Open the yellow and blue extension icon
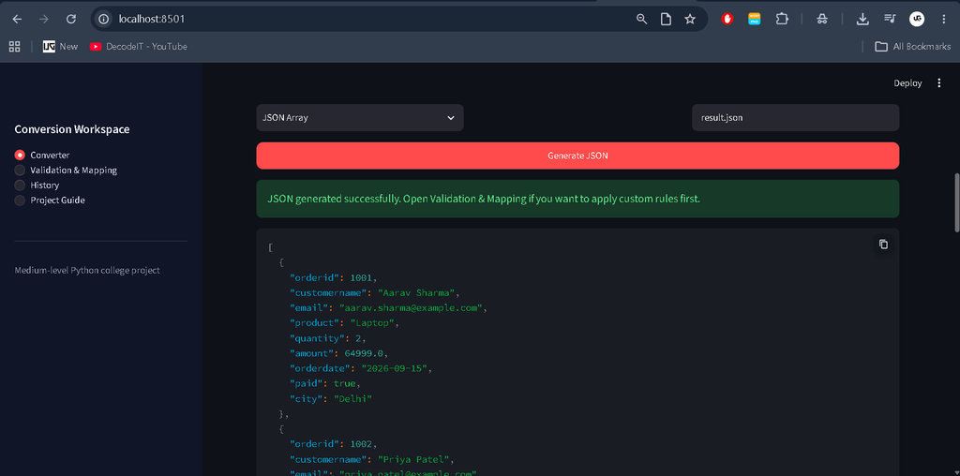 click(755, 19)
